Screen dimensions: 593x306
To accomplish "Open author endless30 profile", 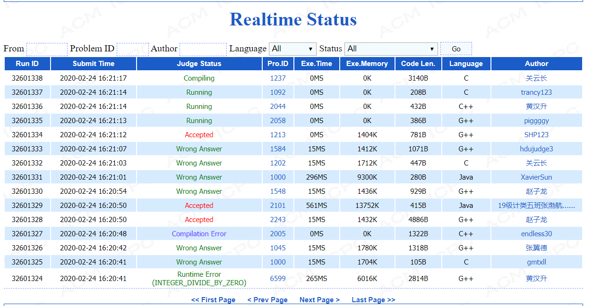I will (x=536, y=234).
